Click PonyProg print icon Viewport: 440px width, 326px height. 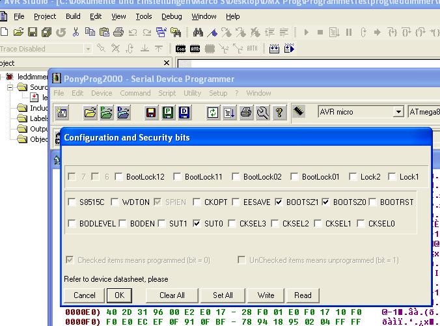tap(246, 113)
